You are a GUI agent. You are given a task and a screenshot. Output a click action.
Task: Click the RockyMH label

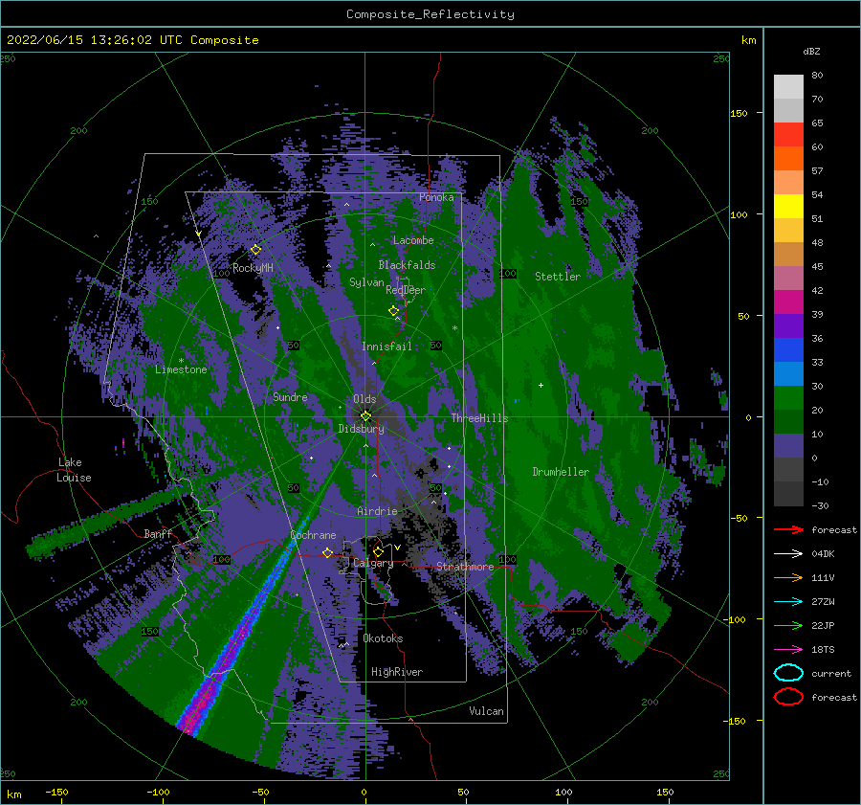253,268
